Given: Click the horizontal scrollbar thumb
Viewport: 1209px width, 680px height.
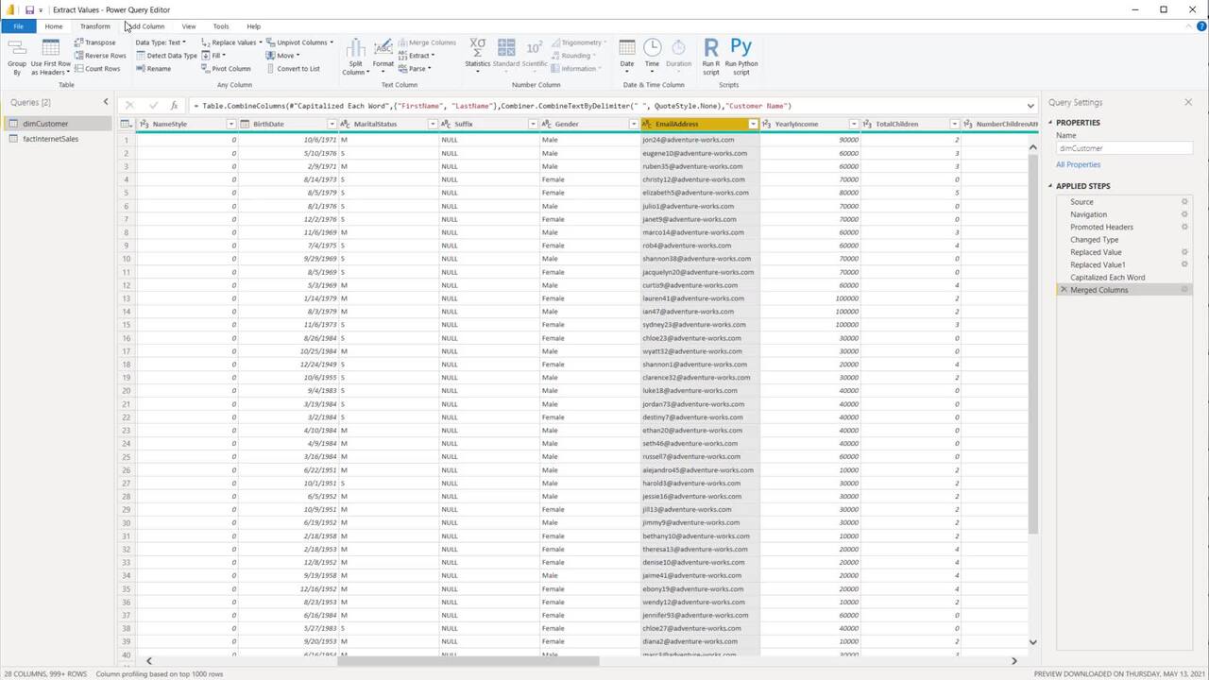Looking at the screenshot, I should (x=468, y=661).
